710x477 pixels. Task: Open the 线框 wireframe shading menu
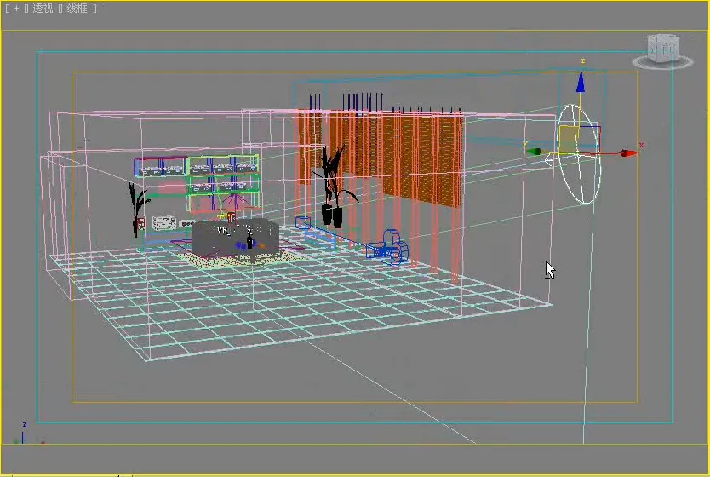click(78, 9)
